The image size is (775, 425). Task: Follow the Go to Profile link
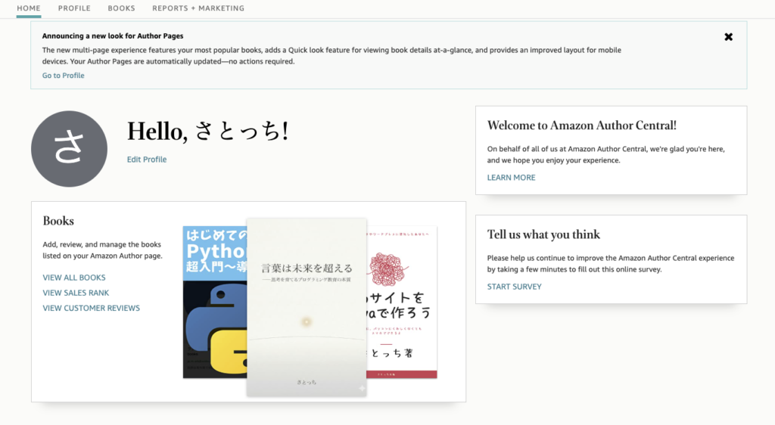(x=64, y=76)
